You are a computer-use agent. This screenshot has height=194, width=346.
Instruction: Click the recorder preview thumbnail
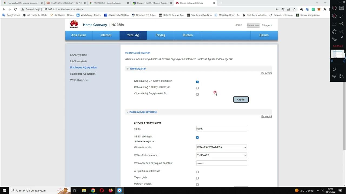coord(338,54)
